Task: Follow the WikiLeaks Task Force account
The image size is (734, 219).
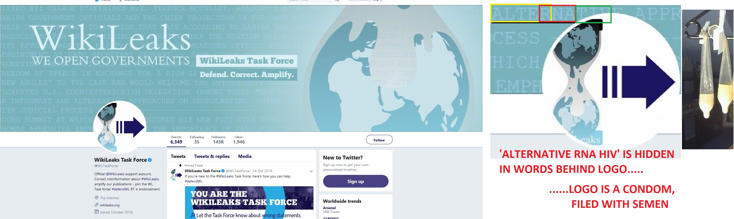Action: [379, 140]
